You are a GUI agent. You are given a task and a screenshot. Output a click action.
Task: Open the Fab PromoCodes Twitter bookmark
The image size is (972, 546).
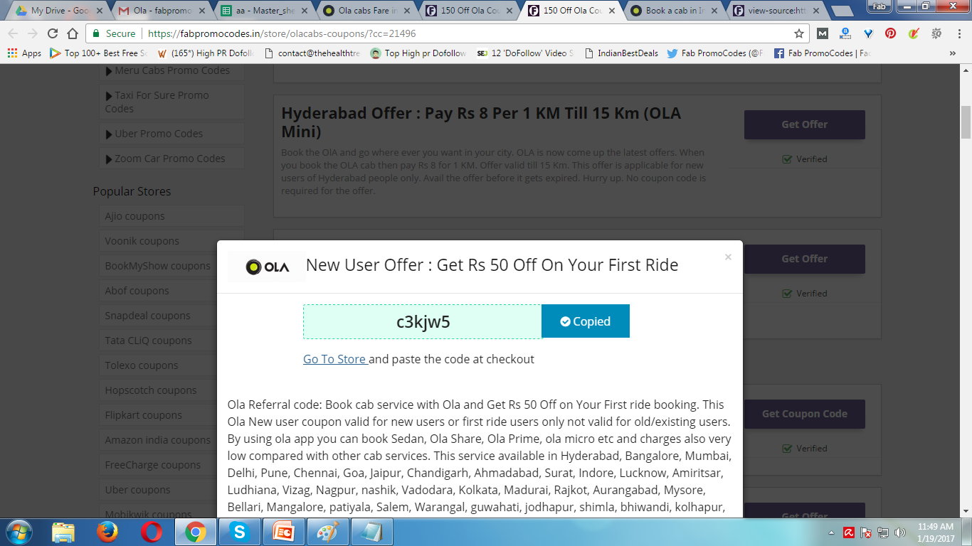click(x=714, y=53)
